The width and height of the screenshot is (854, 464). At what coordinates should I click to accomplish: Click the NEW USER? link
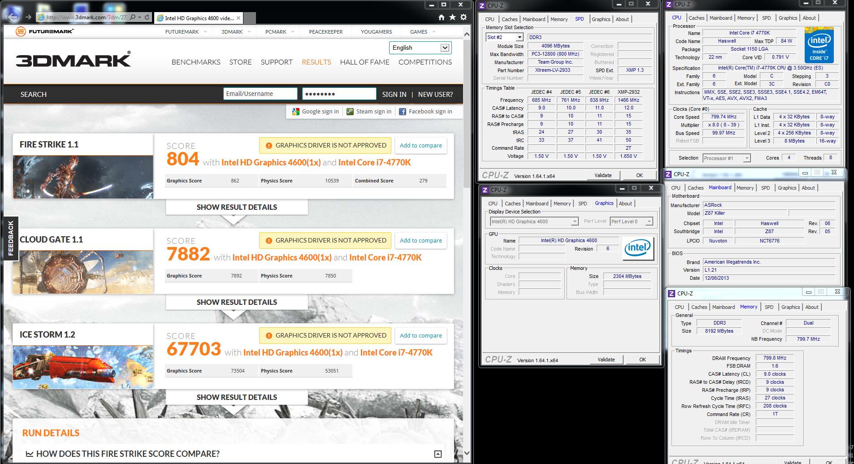pyautogui.click(x=435, y=95)
